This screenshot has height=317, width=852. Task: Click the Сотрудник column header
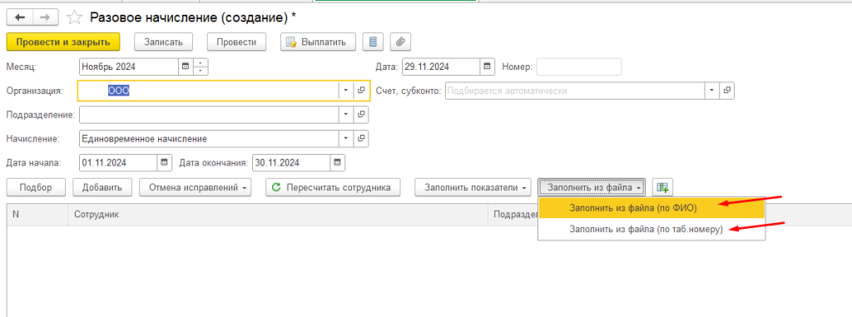pos(278,215)
